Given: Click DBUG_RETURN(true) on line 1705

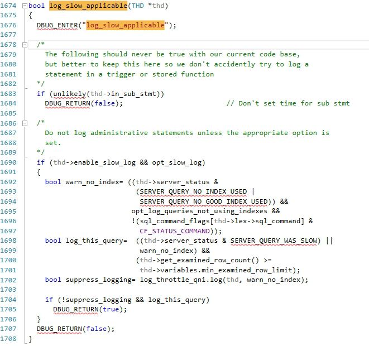Looking at the screenshot, I should click(x=90, y=309).
